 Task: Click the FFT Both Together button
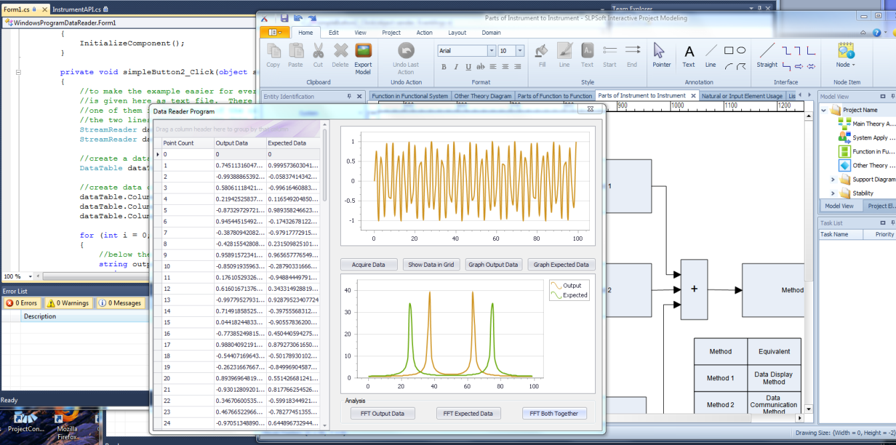pyautogui.click(x=554, y=414)
